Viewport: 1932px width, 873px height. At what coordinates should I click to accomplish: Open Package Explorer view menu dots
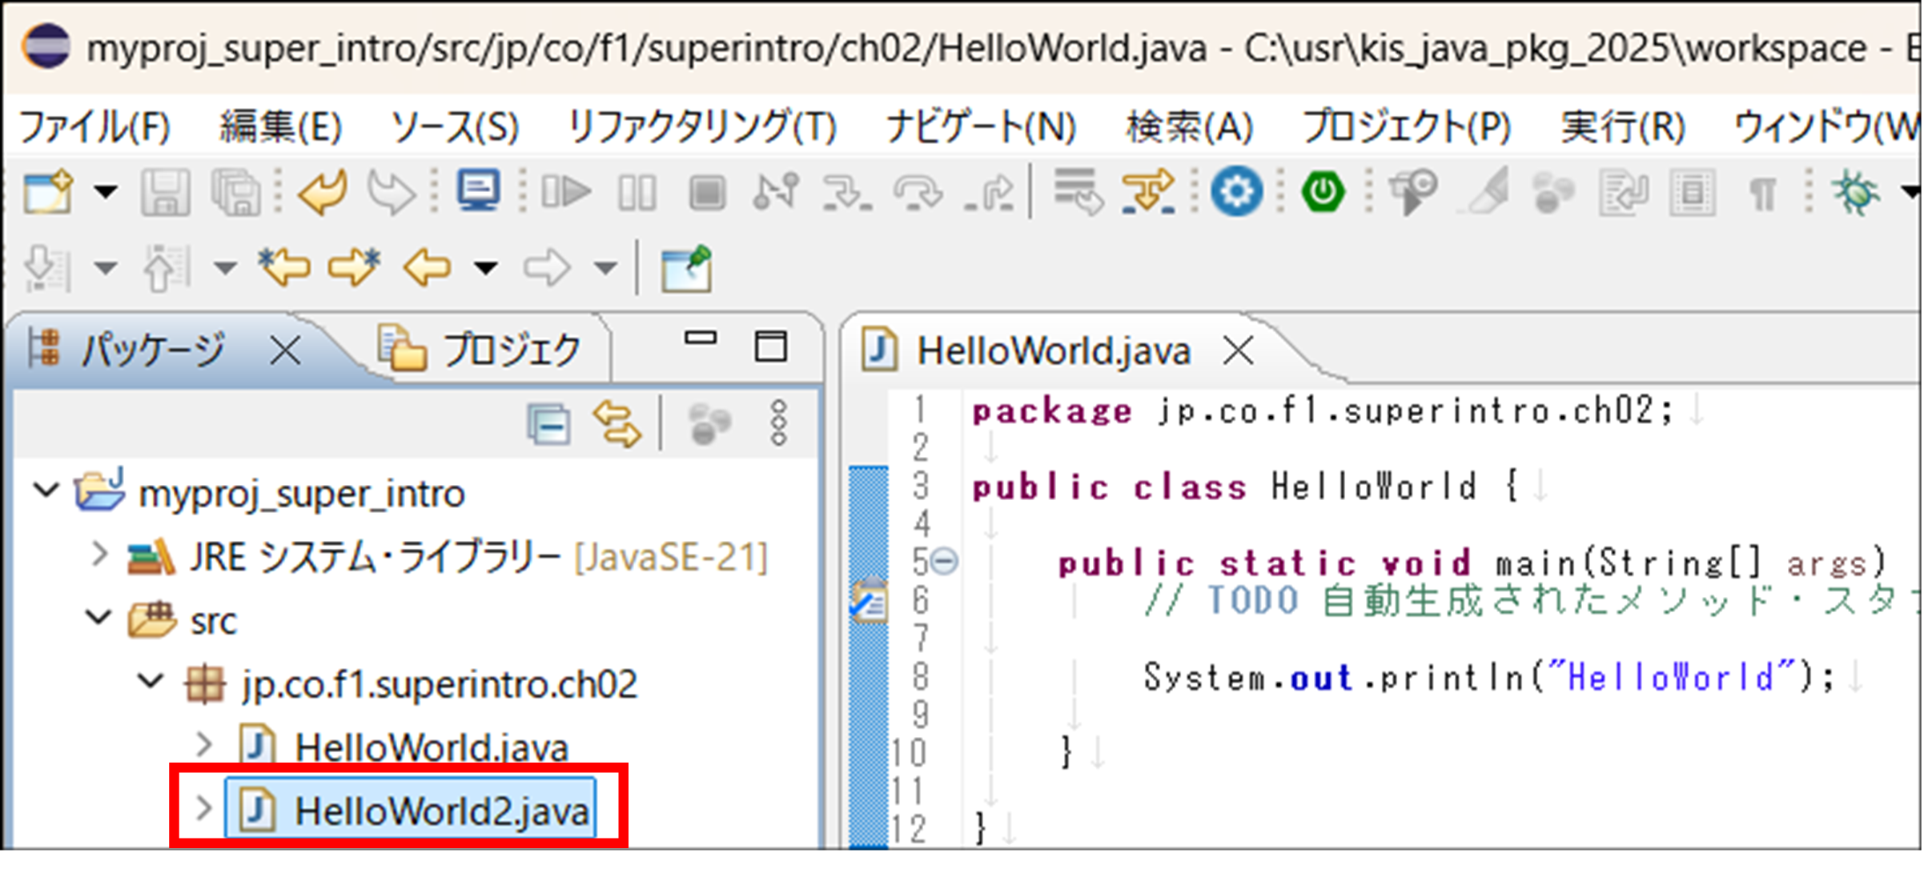pyautogui.click(x=778, y=423)
